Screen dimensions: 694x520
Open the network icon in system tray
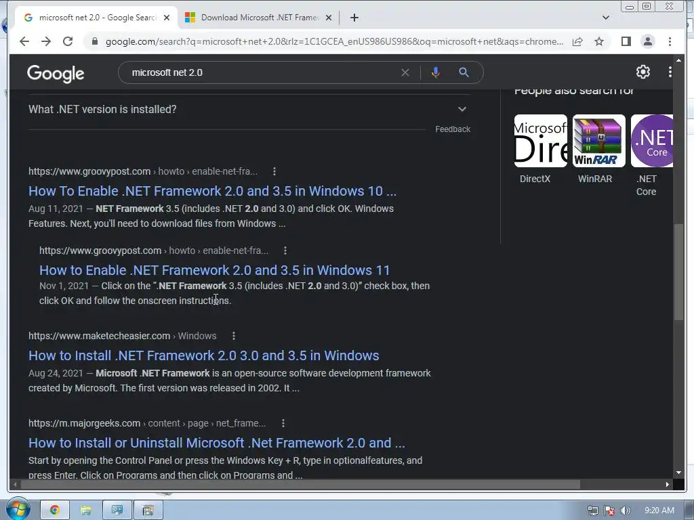click(x=592, y=511)
